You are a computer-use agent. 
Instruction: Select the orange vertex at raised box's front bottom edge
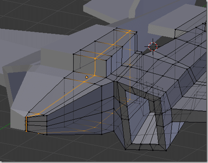pyautogui.click(x=95, y=75)
